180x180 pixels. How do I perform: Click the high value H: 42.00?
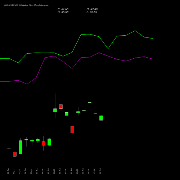(92, 9)
